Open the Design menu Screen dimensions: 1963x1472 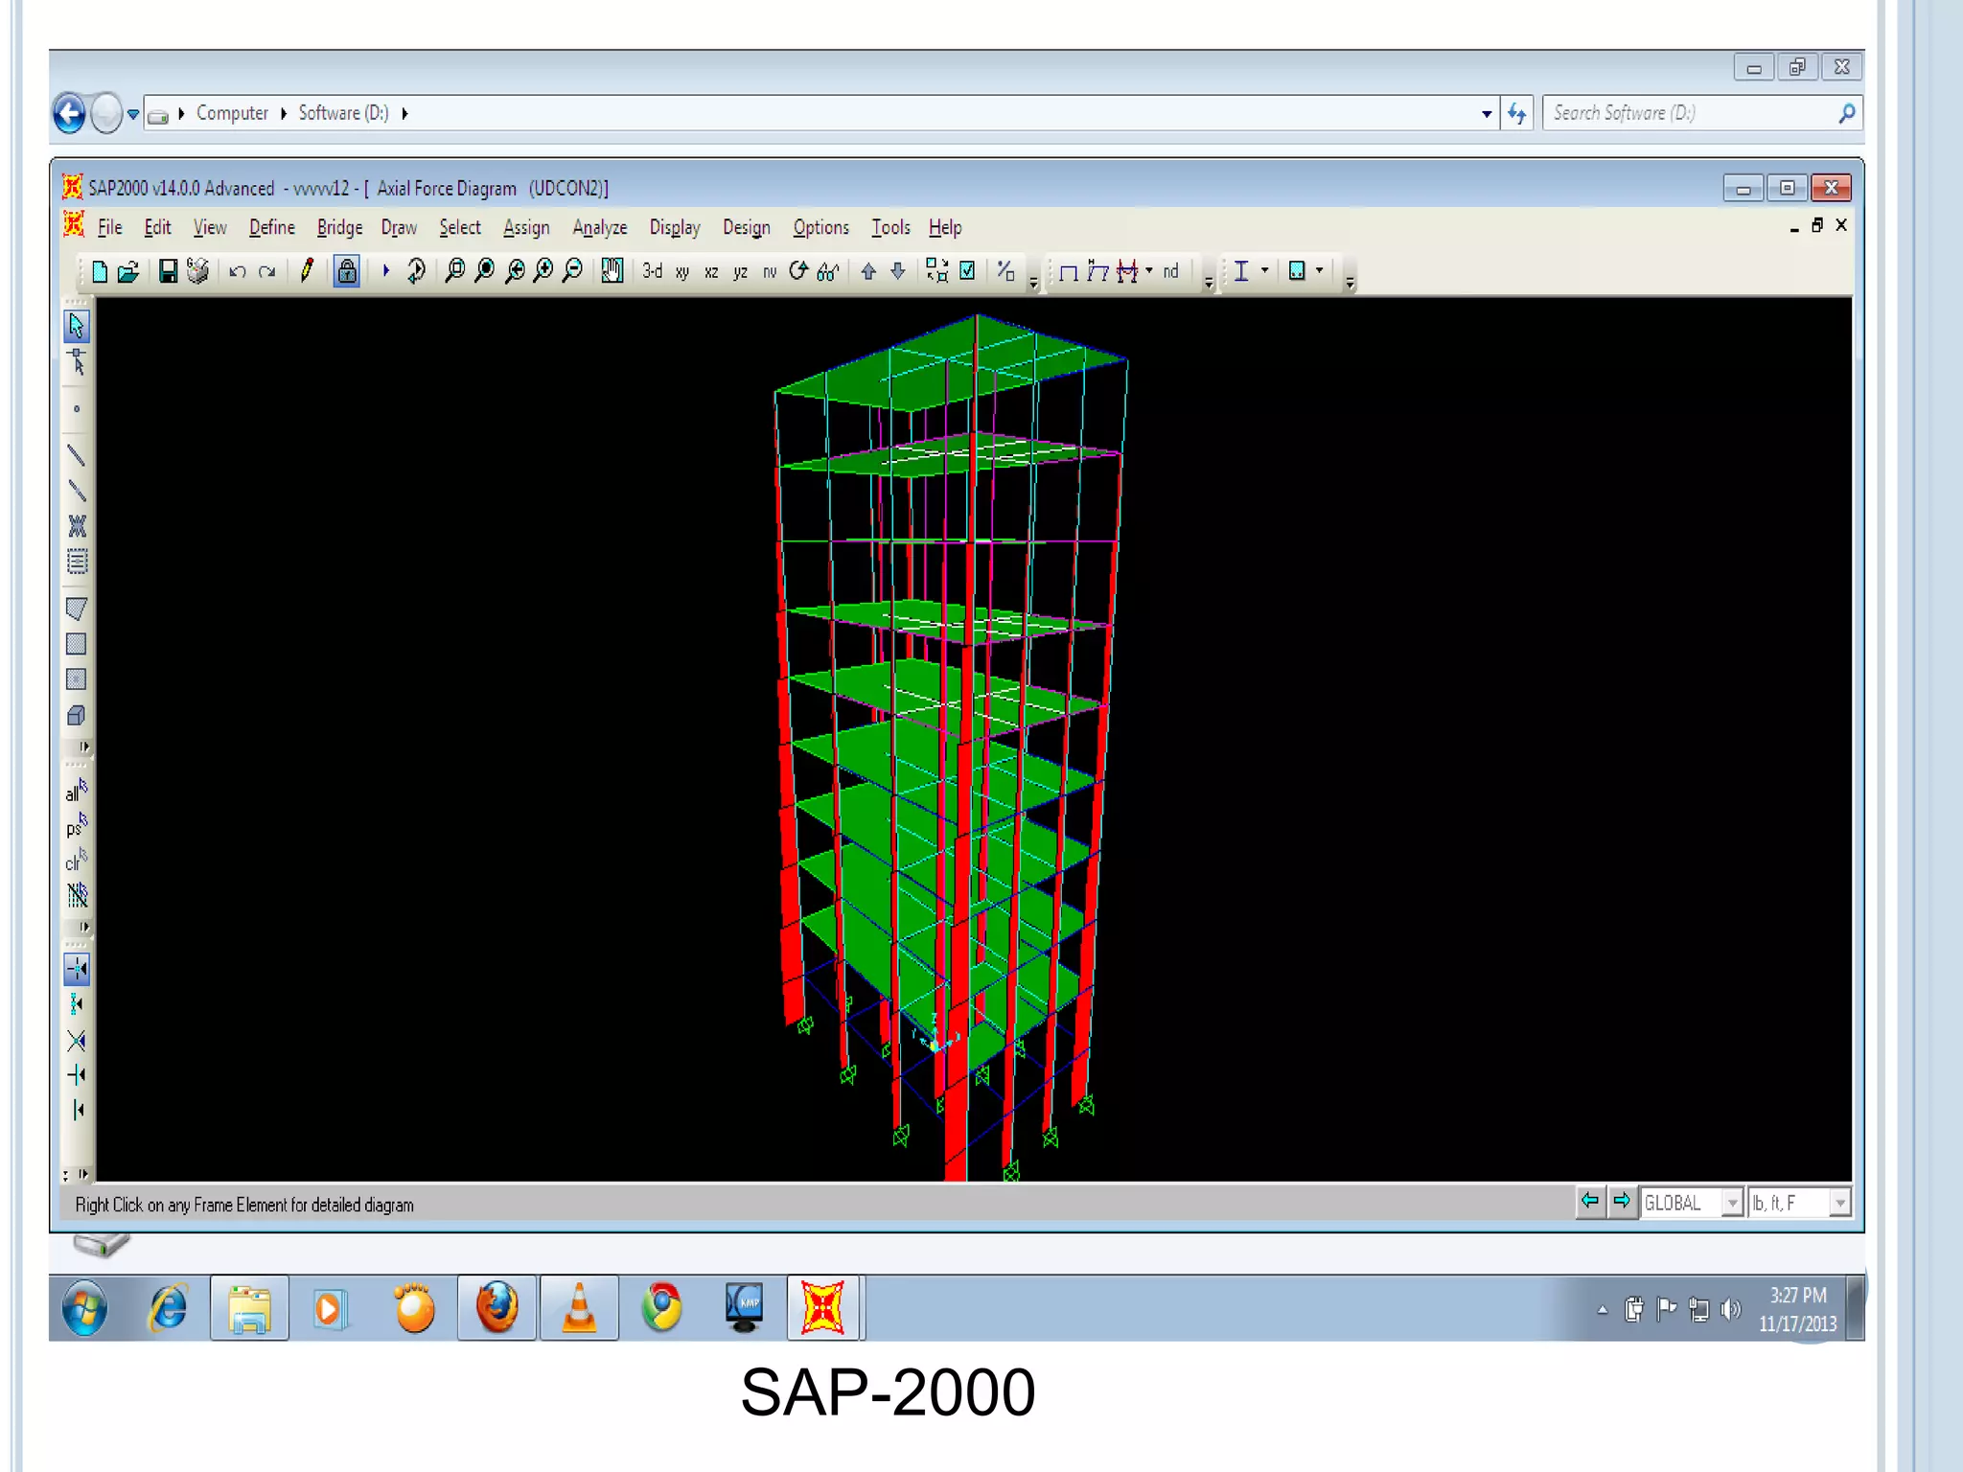(747, 228)
